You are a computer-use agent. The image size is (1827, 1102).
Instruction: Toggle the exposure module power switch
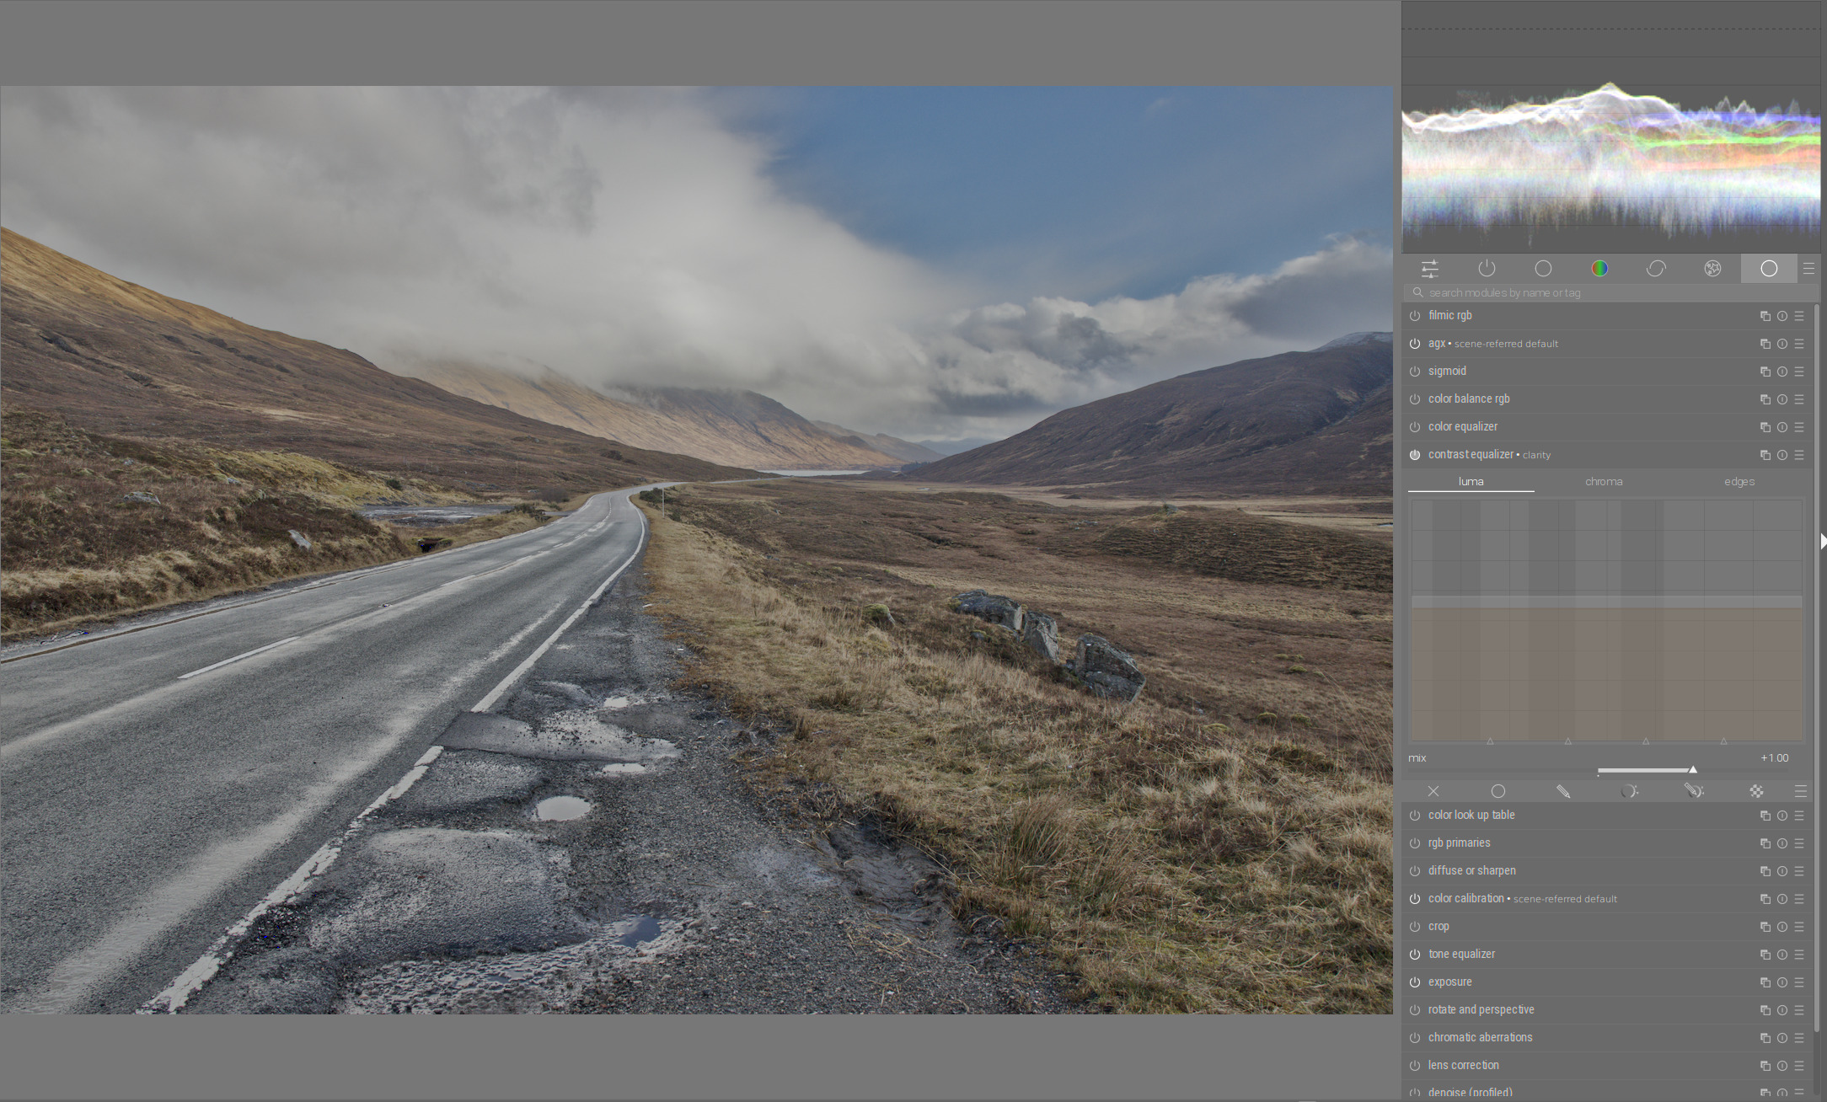click(x=1415, y=982)
